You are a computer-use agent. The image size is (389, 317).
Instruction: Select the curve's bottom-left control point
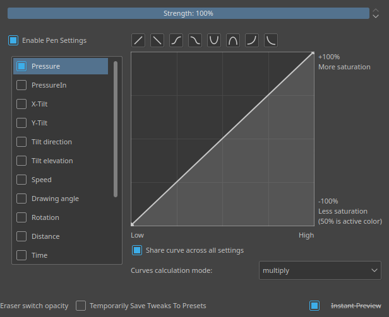coord(132,224)
